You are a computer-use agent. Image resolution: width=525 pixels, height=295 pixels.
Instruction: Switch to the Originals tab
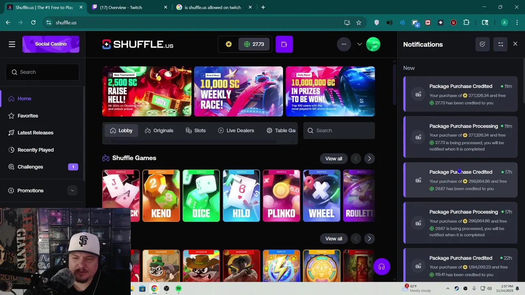pyautogui.click(x=159, y=130)
